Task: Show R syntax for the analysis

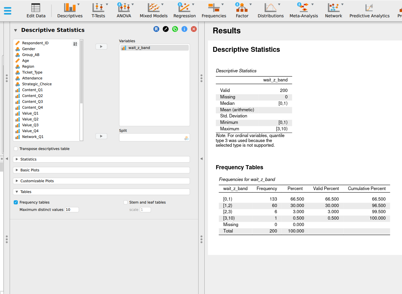Action: click(x=156, y=29)
